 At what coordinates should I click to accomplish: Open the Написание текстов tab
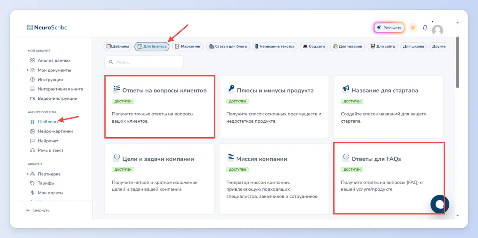[275, 46]
